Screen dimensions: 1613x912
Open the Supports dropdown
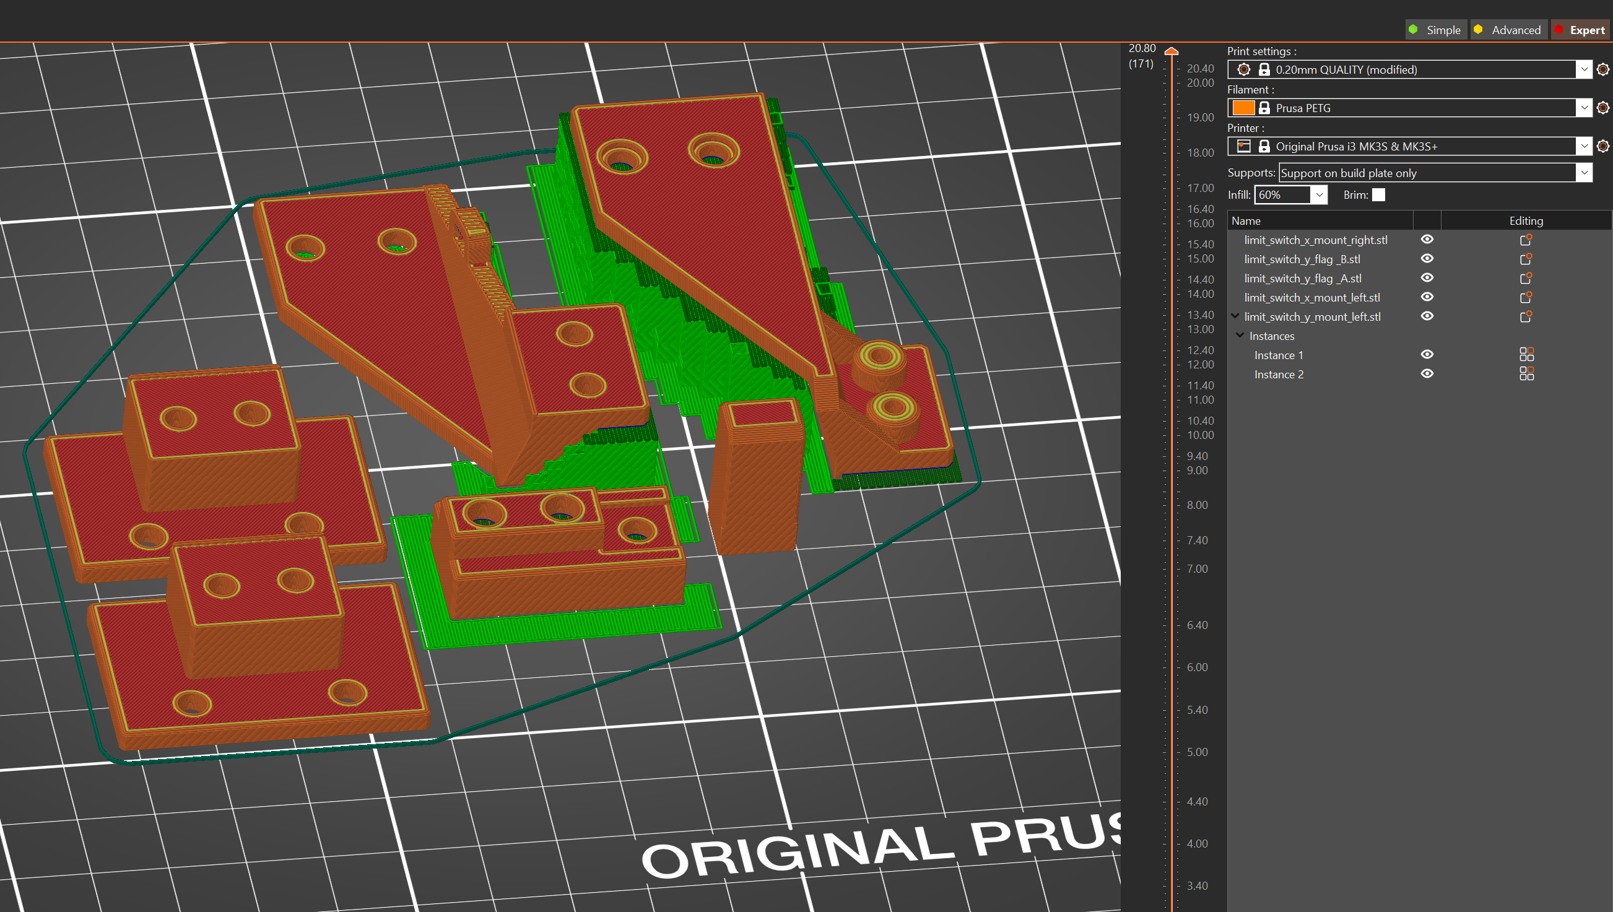coord(1583,173)
